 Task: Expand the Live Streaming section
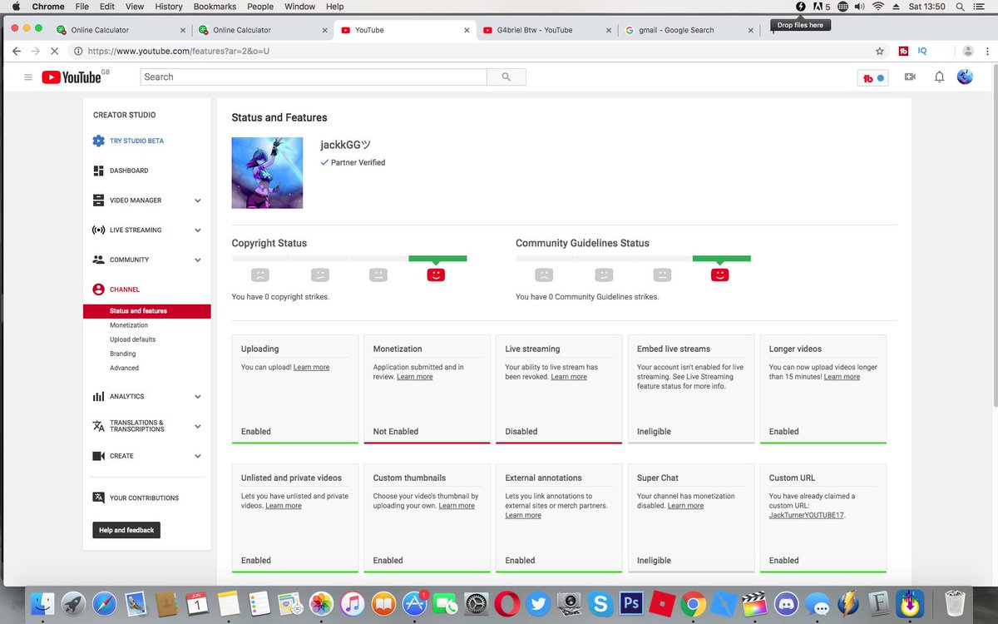pos(198,230)
